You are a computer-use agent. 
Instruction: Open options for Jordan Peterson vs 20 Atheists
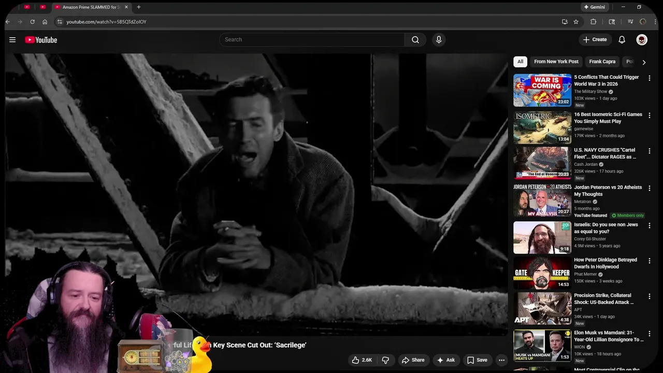649,188
